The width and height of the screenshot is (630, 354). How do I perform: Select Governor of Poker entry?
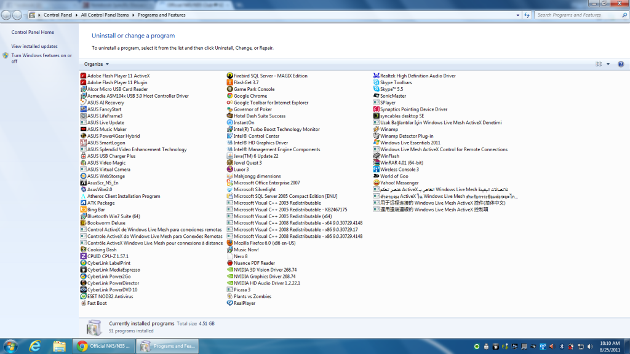click(x=250, y=109)
